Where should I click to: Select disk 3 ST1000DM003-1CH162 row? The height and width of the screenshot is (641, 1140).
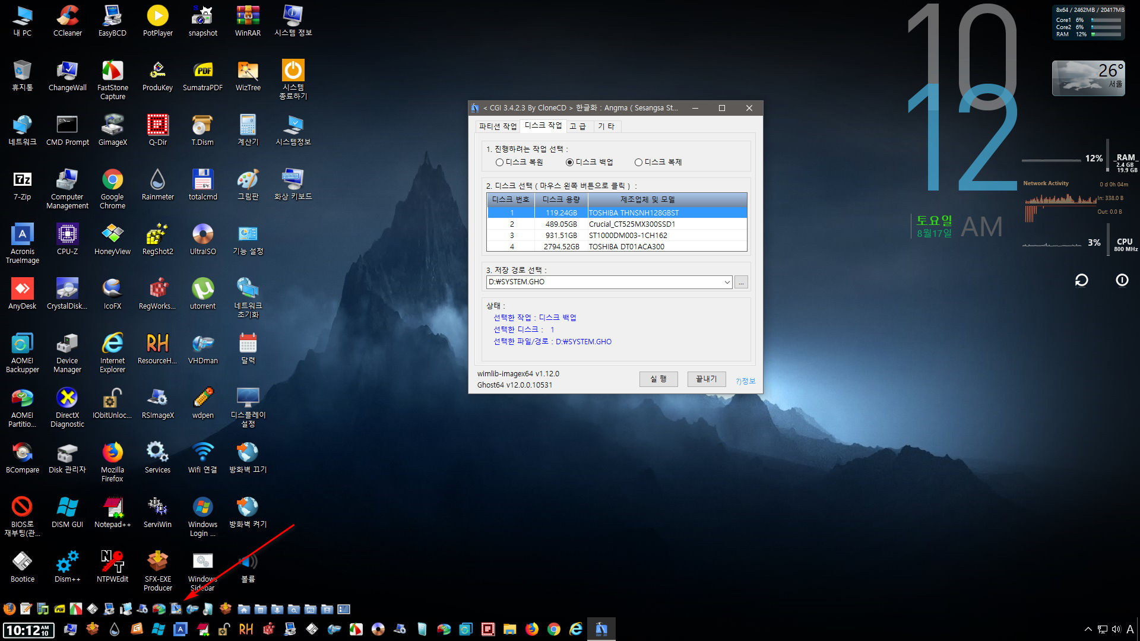pyautogui.click(x=617, y=235)
